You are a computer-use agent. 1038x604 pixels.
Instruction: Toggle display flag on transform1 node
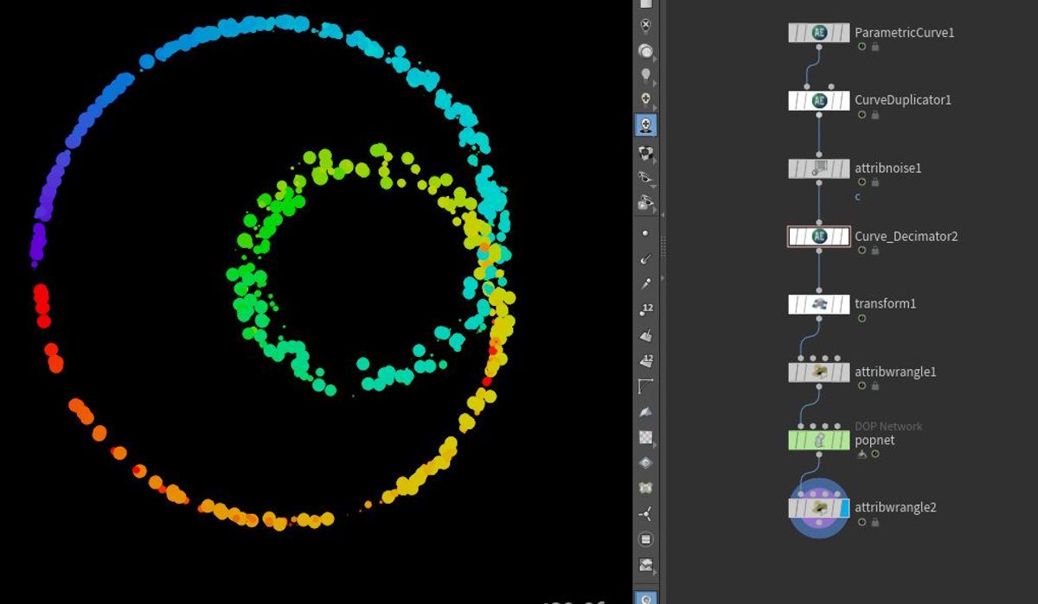click(845, 304)
